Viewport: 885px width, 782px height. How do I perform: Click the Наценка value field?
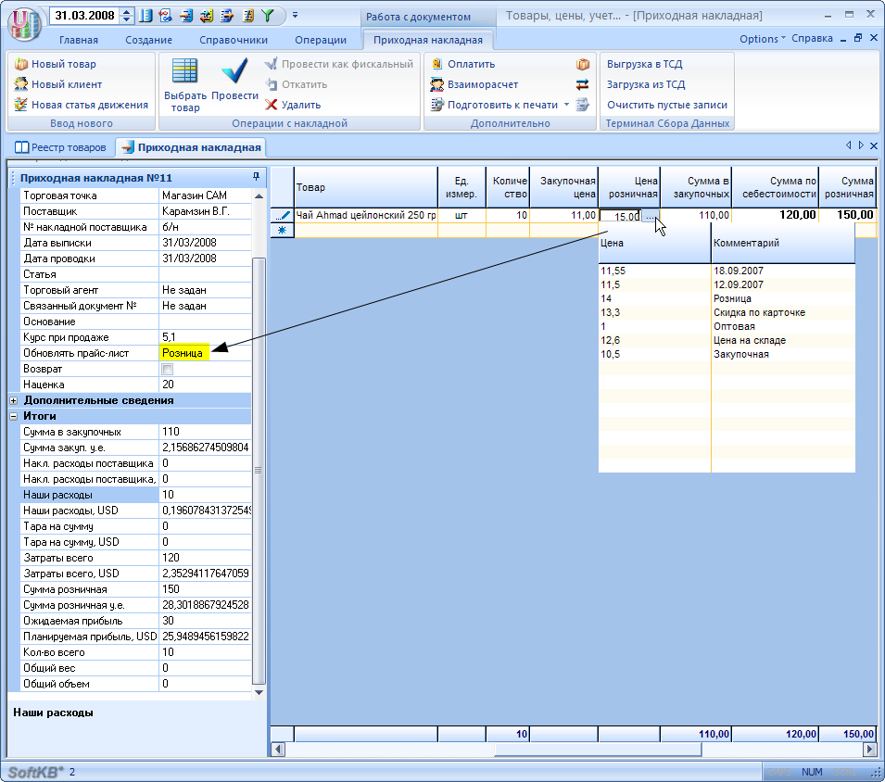205,385
